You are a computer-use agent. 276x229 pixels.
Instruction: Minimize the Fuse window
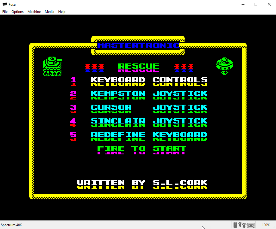243,4
